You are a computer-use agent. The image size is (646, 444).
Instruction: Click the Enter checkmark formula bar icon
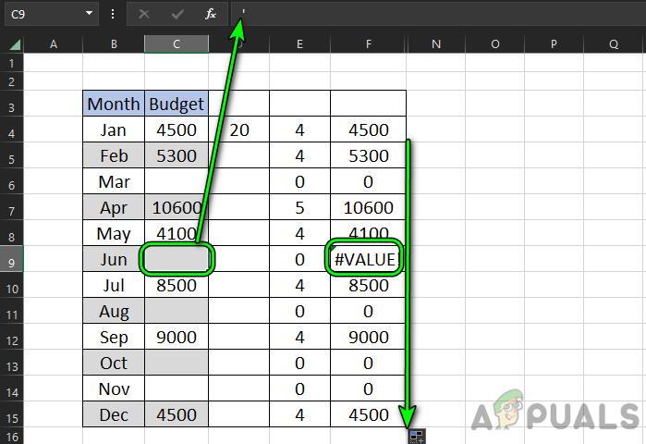tap(177, 14)
